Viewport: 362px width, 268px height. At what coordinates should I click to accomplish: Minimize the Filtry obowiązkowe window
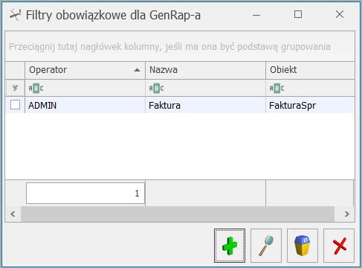click(256, 15)
